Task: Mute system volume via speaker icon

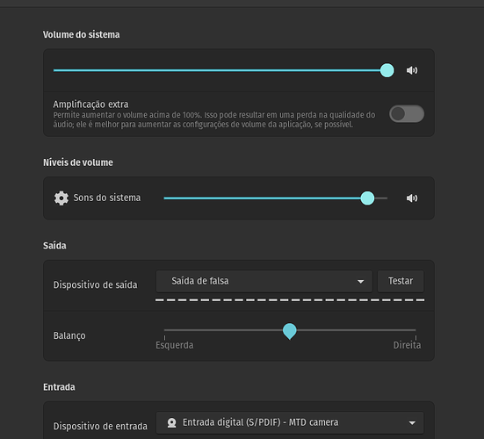Action: point(412,70)
